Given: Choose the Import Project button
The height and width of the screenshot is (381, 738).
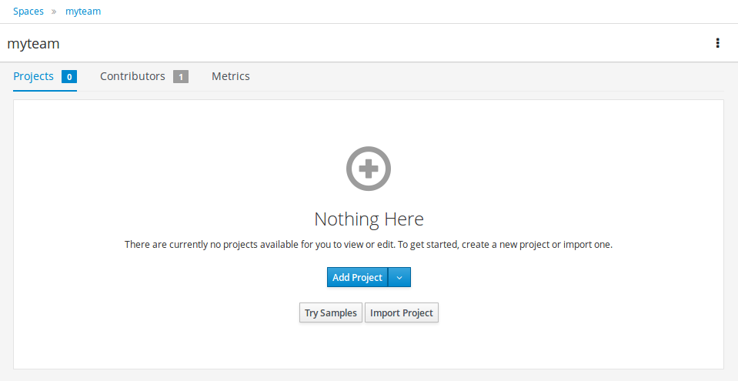Looking at the screenshot, I should [x=402, y=313].
